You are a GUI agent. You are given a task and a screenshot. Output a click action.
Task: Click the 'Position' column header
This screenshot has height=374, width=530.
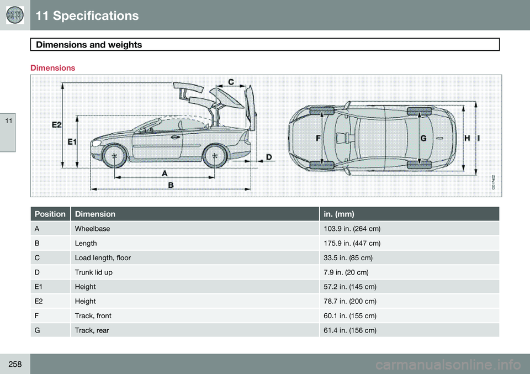(x=50, y=214)
